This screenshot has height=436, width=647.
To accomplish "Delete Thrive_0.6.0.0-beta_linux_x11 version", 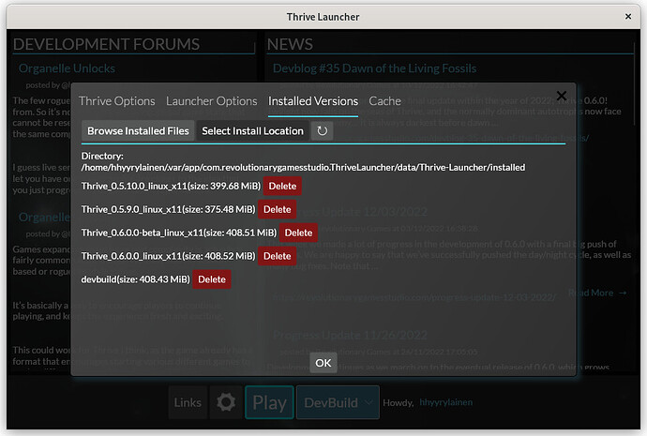I will [298, 233].
